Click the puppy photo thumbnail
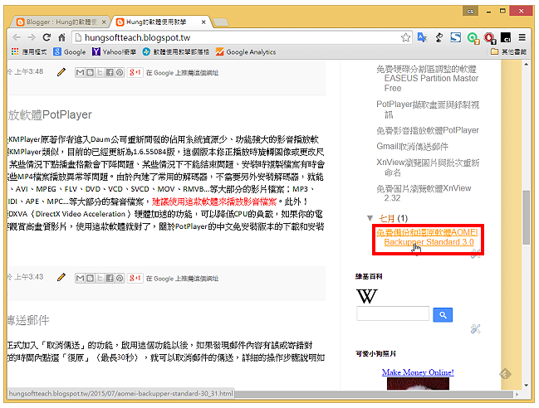 point(418,384)
